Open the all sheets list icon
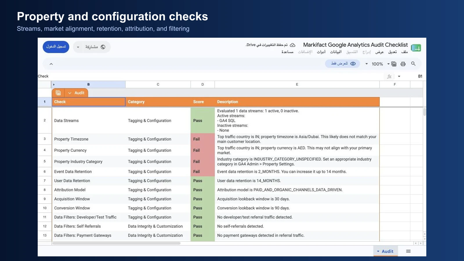Image resolution: width=464 pixels, height=261 pixels. [408, 251]
